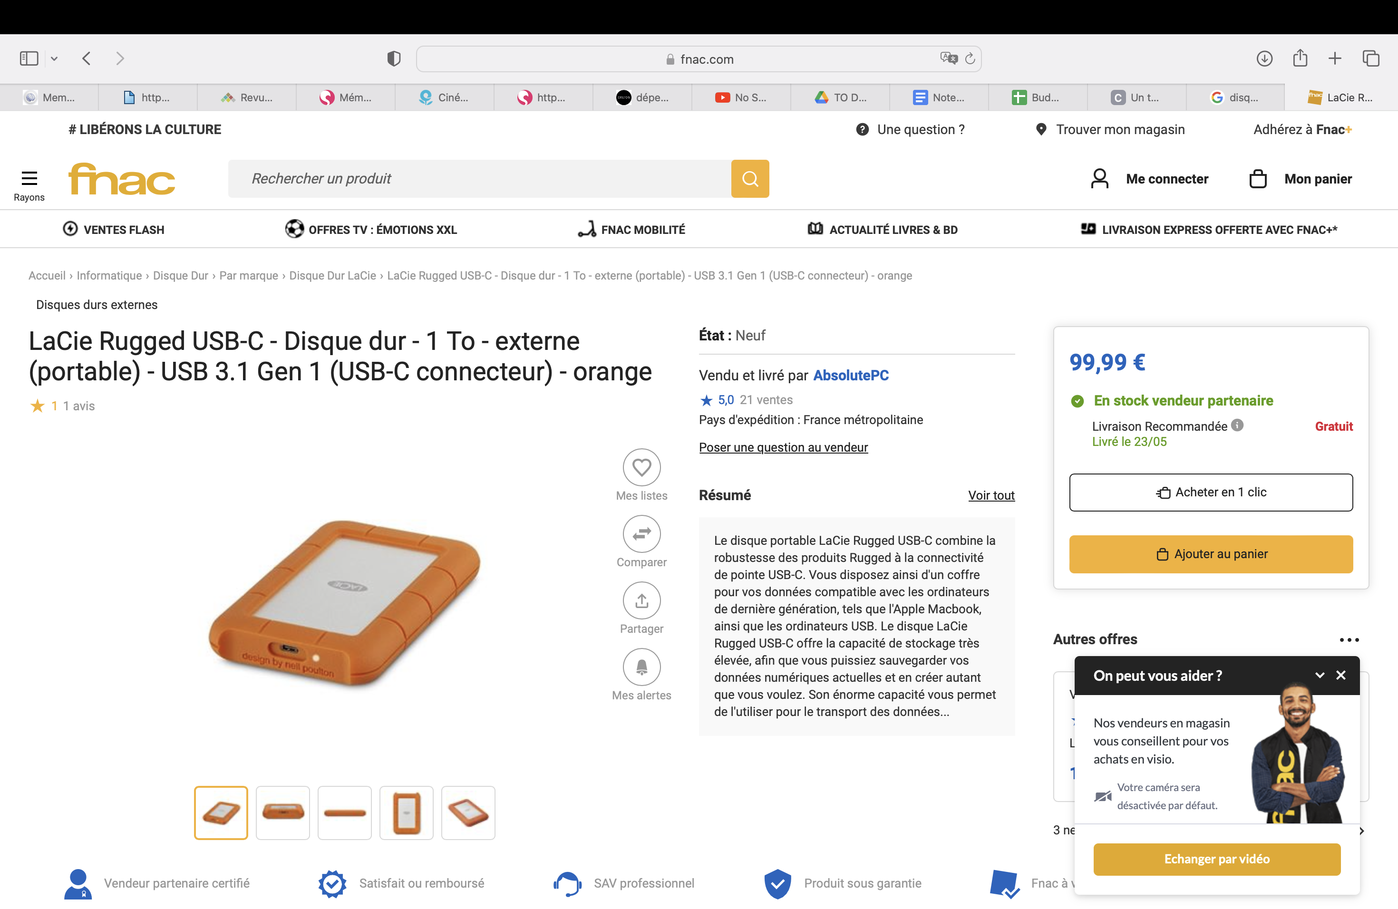1398x909 pixels.
Task: Click the Partager share icon
Action: (x=641, y=600)
